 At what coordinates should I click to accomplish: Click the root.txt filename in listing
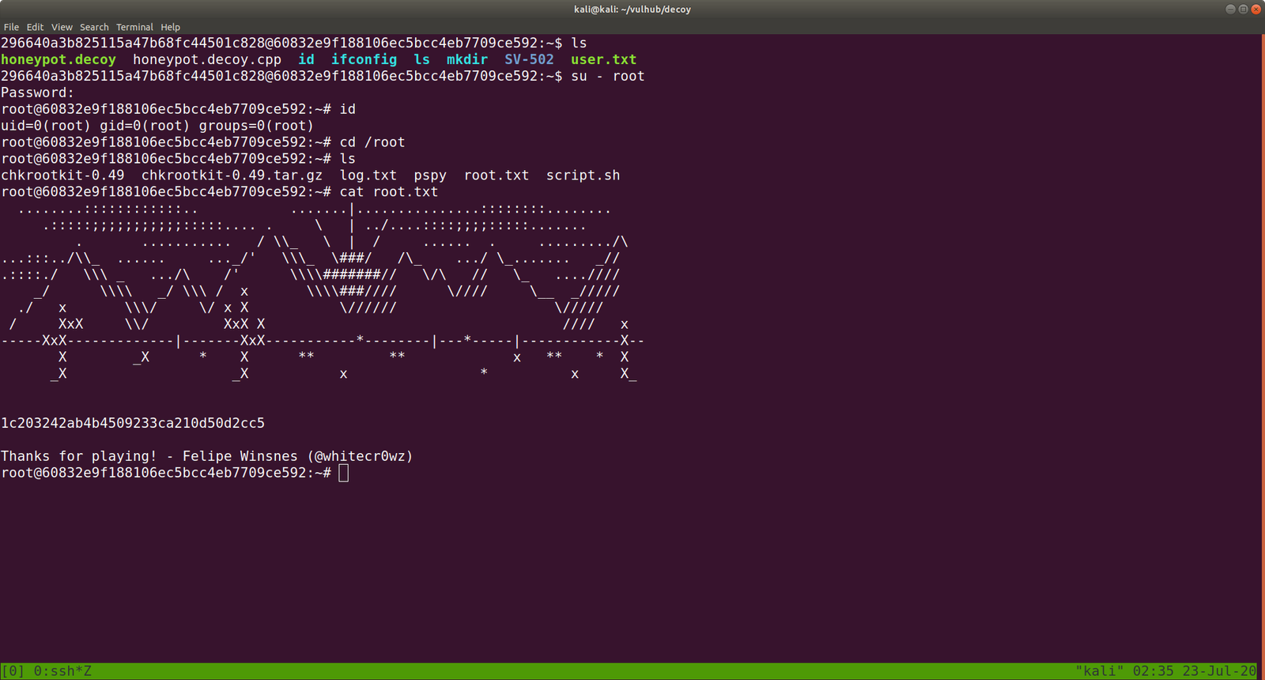(497, 176)
